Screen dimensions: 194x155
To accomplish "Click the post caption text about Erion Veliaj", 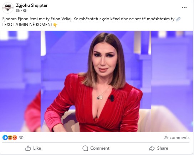I will click(x=88, y=19).
